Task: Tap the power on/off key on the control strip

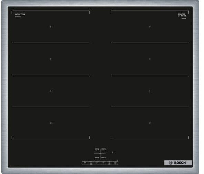Action: point(85,163)
